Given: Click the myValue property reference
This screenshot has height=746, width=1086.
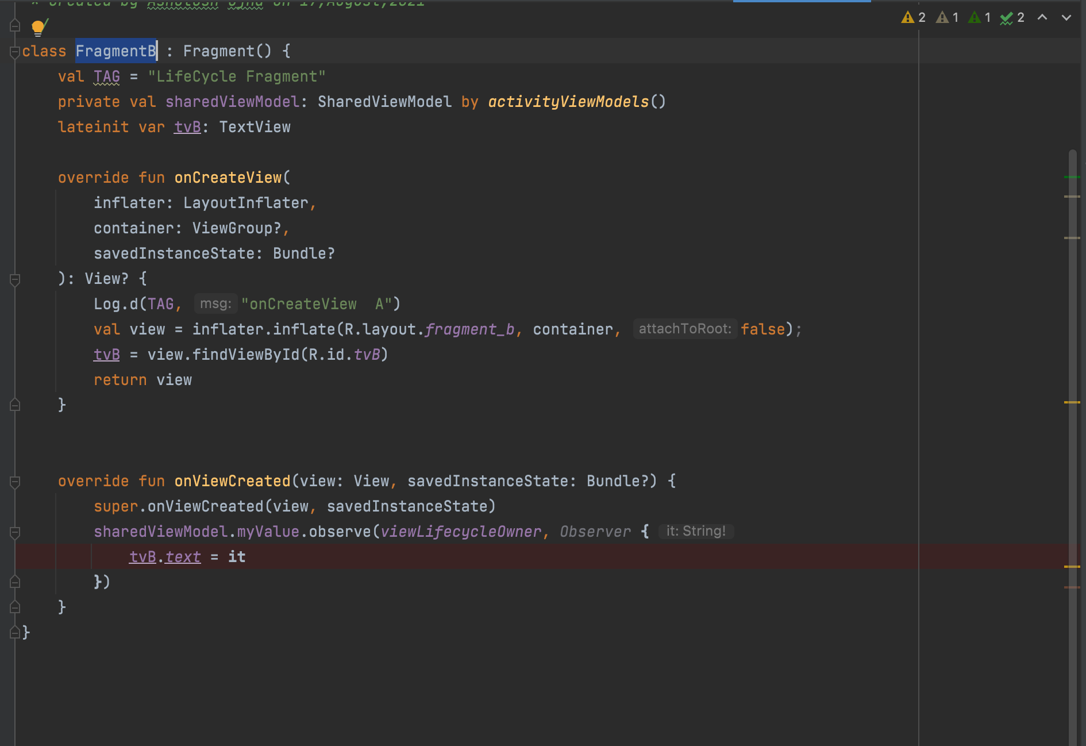Looking at the screenshot, I should 268,532.
